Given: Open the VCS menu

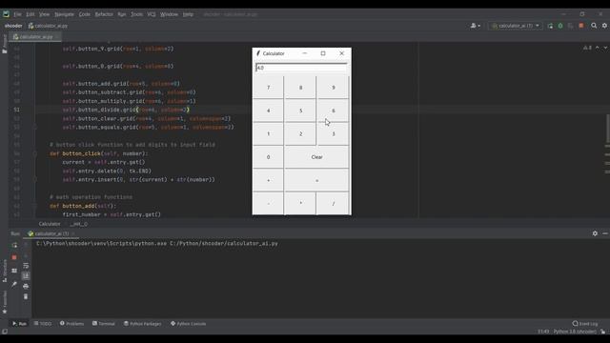Looking at the screenshot, I should (x=152, y=14).
